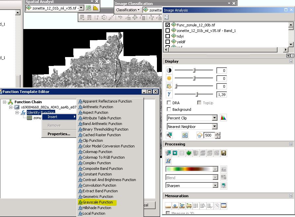
Task: Enable the DRA checkbox
Action: point(169,103)
